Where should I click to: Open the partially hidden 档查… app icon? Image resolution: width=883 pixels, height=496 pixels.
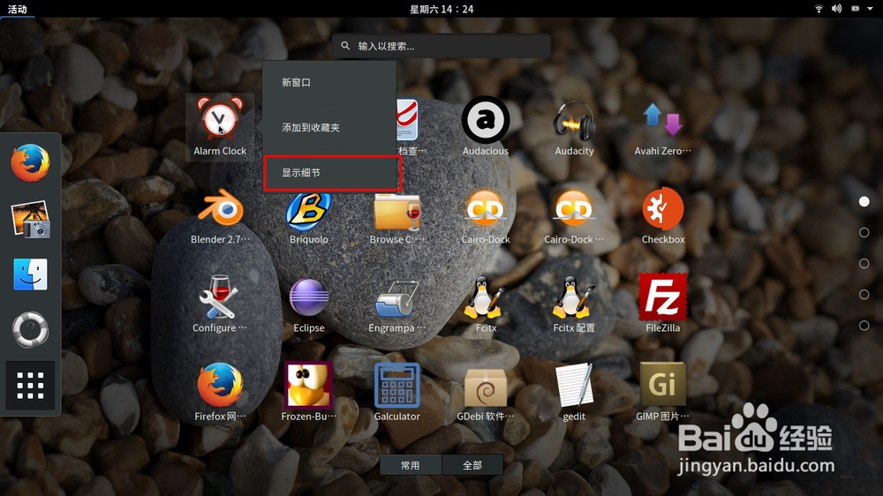coord(408,119)
